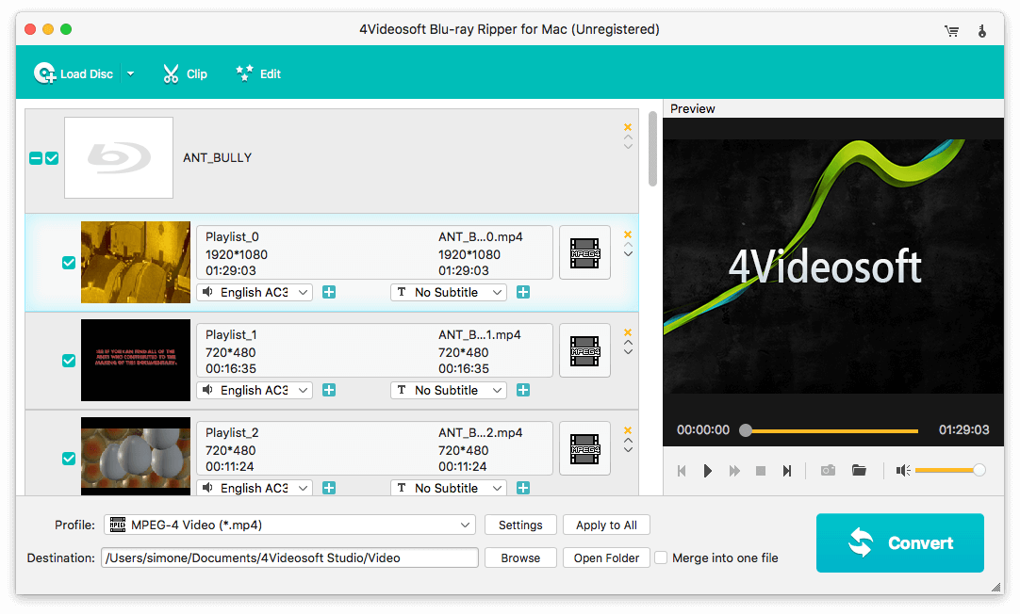Image resolution: width=1020 pixels, height=614 pixels.
Task: Open Playlist_0 English AC3 audio dropdown
Action: click(255, 292)
